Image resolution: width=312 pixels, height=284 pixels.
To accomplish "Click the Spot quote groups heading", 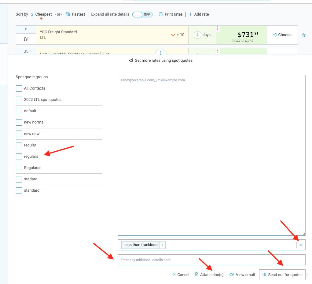I will pyautogui.click(x=32, y=77).
